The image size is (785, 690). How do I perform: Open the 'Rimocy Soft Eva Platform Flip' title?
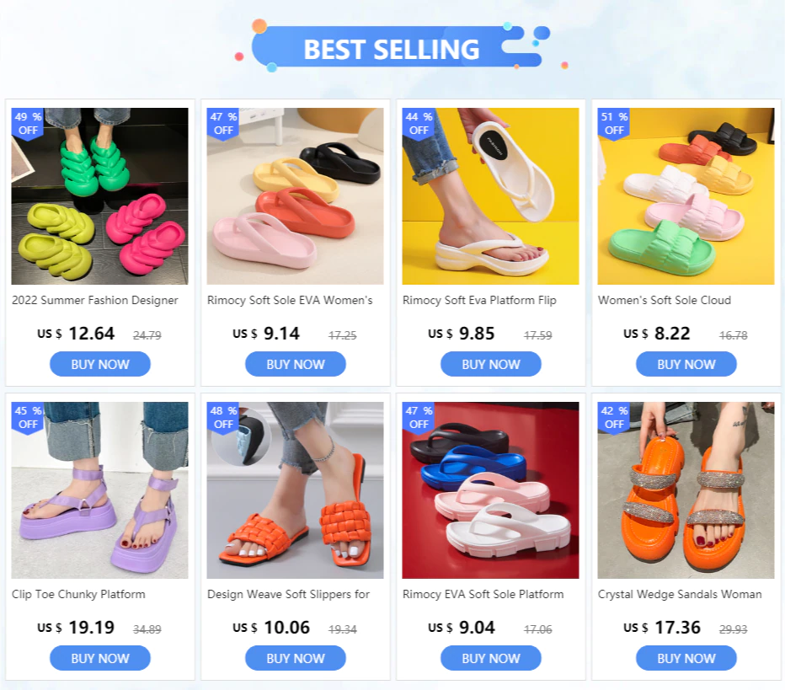click(x=479, y=300)
